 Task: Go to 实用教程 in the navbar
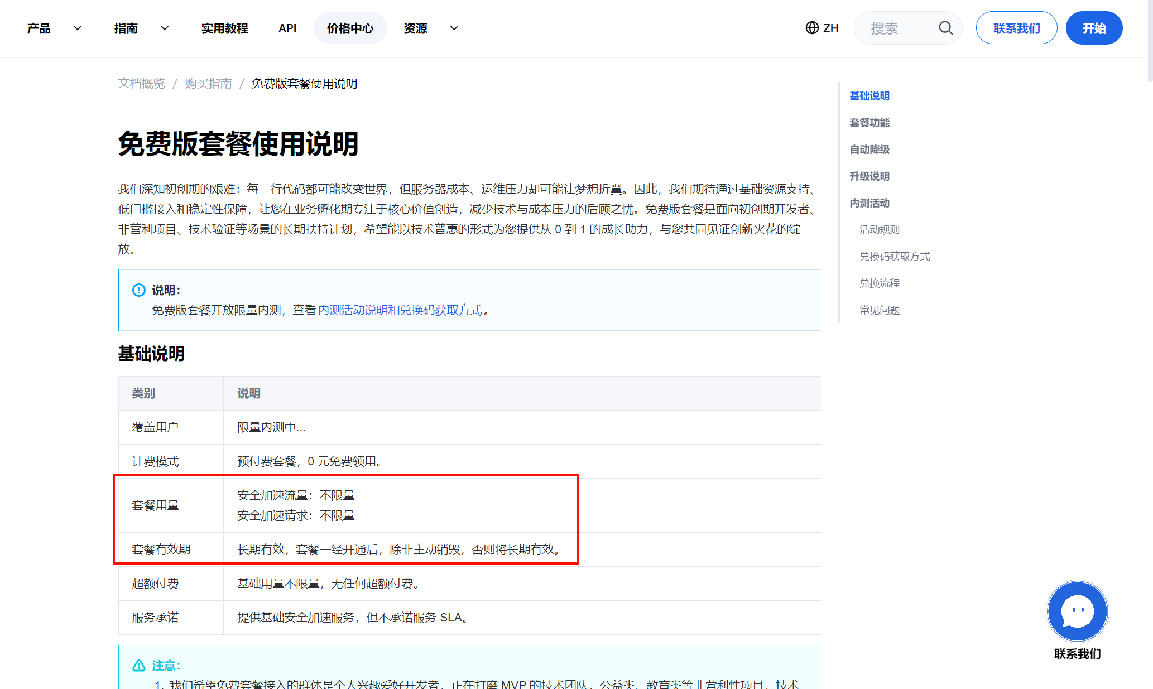point(225,28)
